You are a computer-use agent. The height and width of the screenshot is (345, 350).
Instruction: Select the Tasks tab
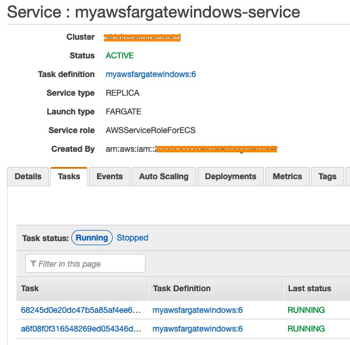(x=69, y=176)
